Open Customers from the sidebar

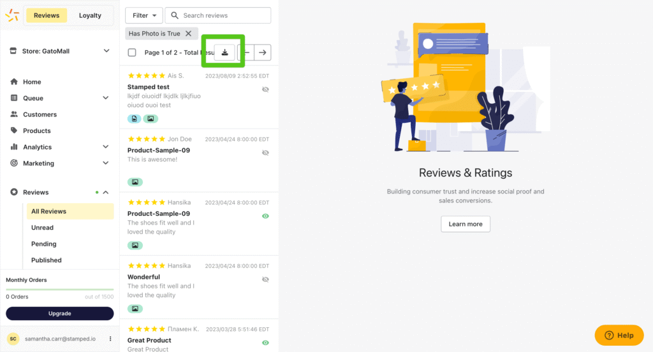pos(40,115)
